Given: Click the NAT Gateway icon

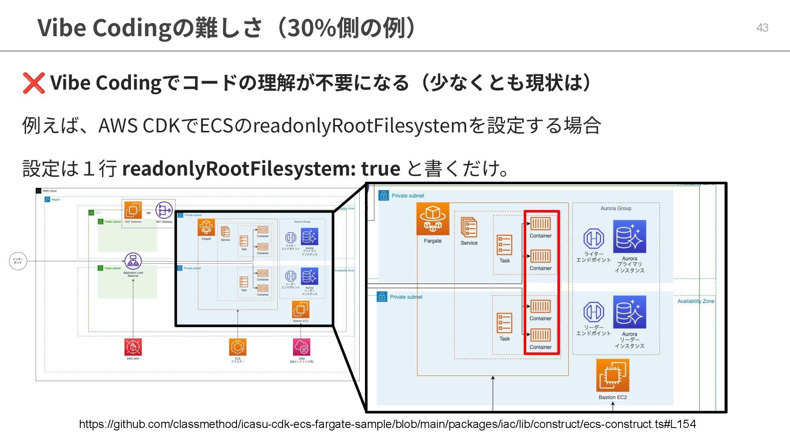Looking at the screenshot, I should point(164,210).
